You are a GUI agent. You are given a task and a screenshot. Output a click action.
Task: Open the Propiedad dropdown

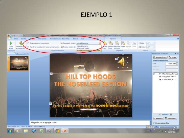click(177, 67)
